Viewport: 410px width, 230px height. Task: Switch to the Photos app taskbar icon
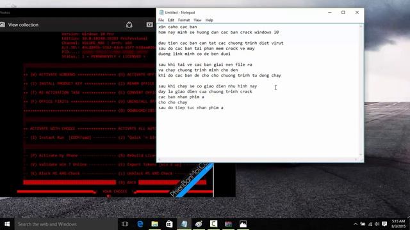click(x=243, y=224)
